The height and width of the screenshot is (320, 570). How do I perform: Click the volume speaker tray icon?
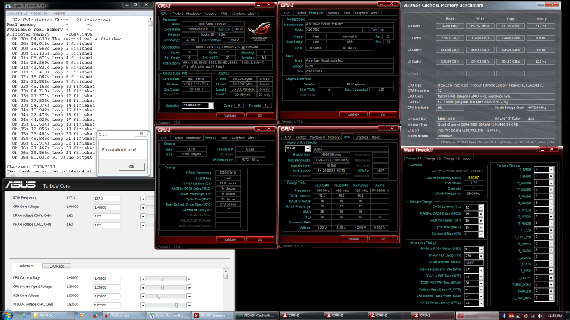click(x=540, y=316)
